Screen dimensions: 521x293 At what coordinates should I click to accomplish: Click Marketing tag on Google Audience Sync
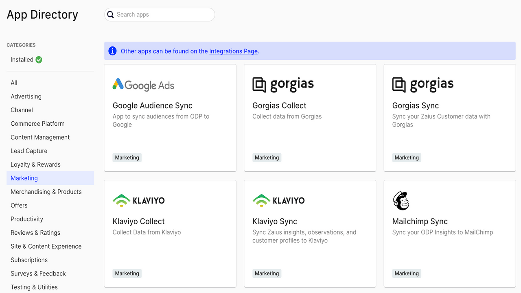[127, 157]
